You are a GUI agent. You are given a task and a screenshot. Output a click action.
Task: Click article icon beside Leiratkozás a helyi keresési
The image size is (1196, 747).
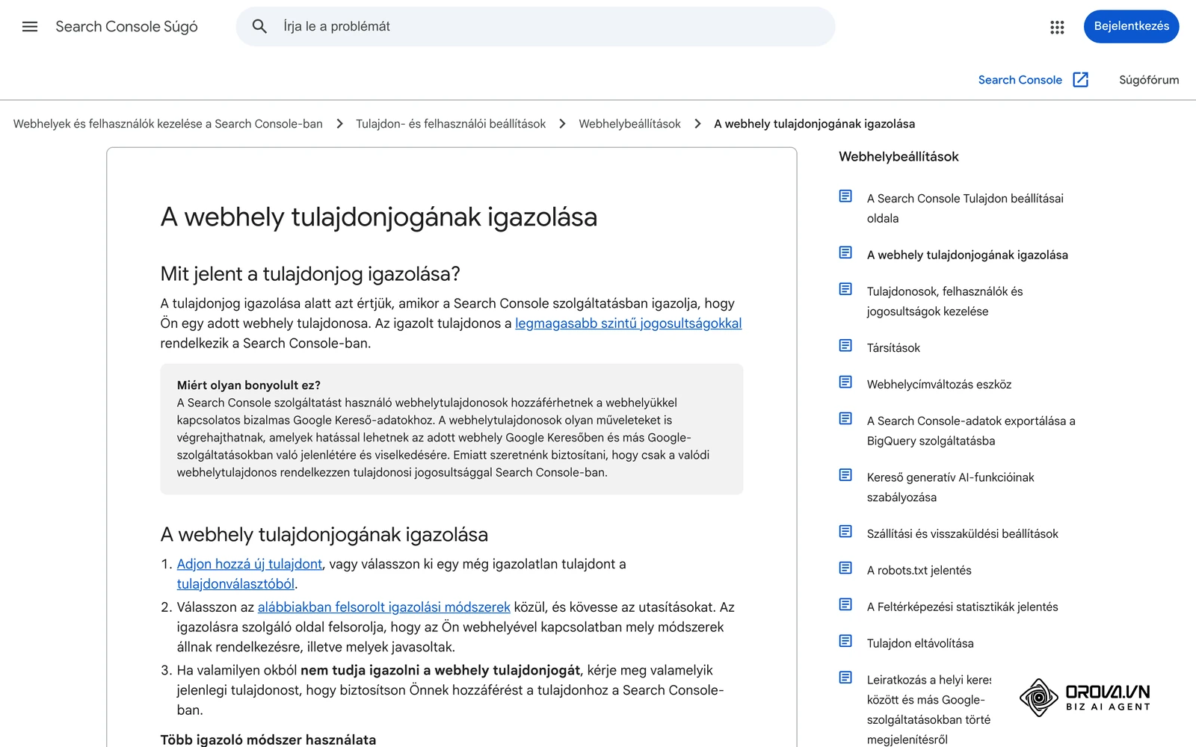coord(845,678)
